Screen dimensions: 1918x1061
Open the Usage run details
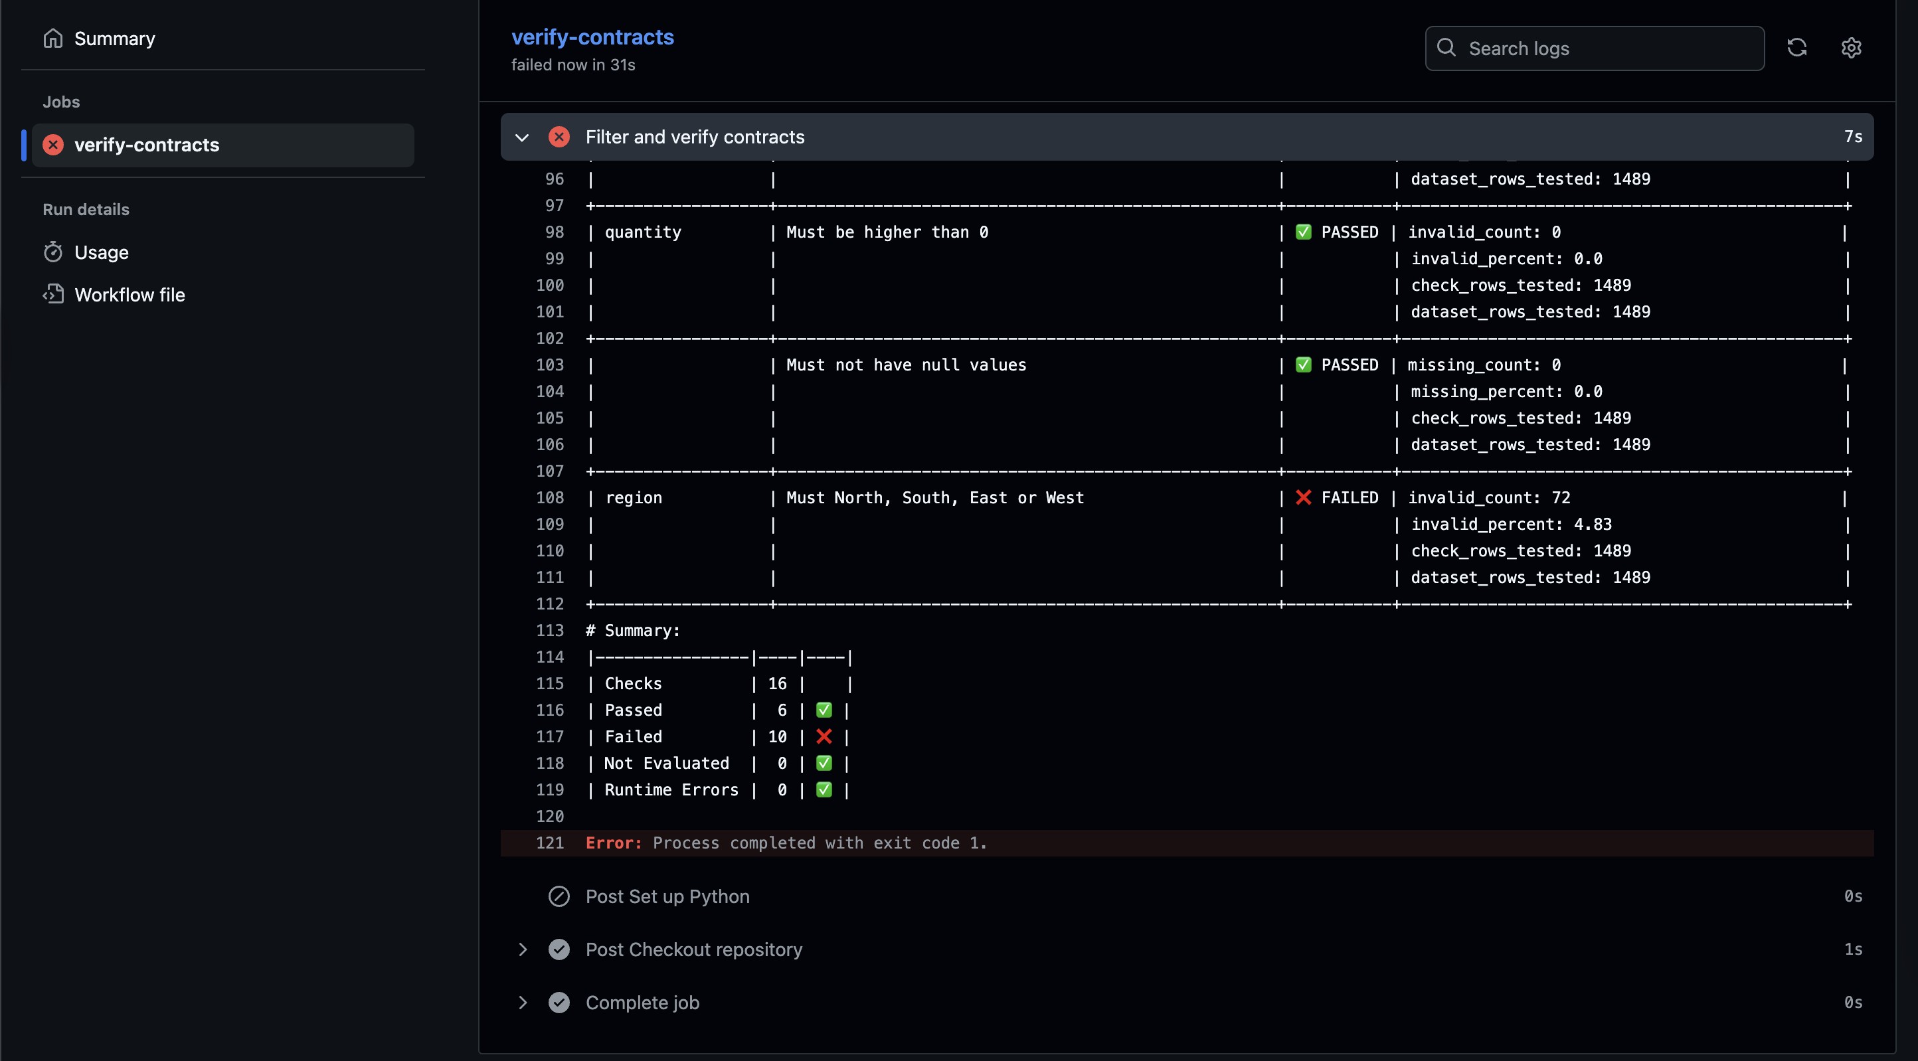(x=101, y=252)
